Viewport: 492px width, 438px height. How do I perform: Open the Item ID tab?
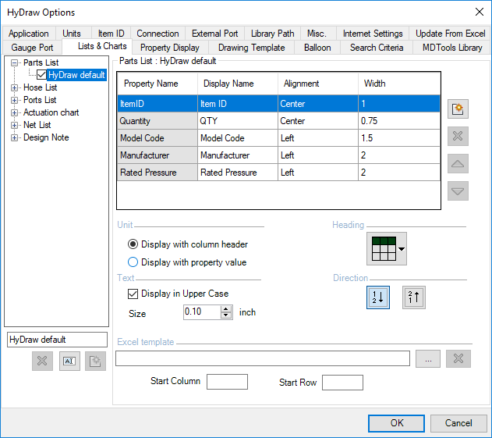111,34
